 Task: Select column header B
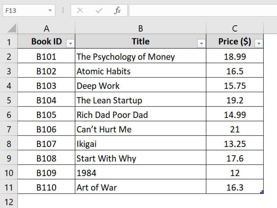[140, 28]
